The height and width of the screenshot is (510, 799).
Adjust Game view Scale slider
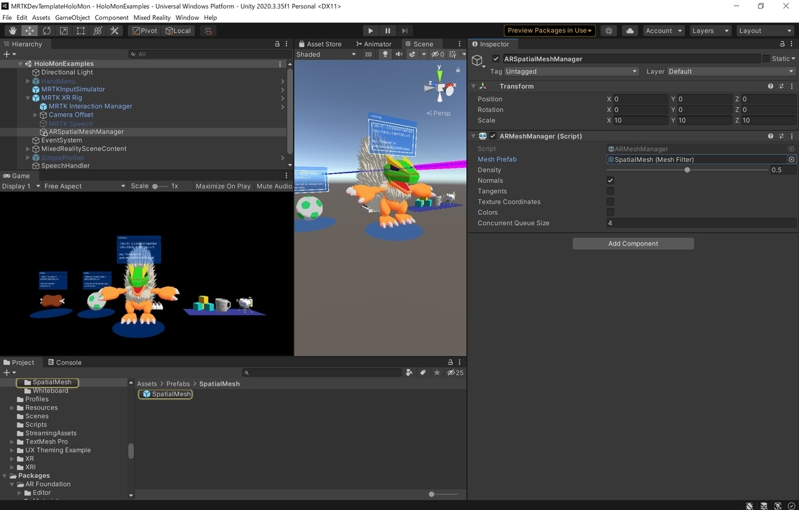click(x=160, y=186)
